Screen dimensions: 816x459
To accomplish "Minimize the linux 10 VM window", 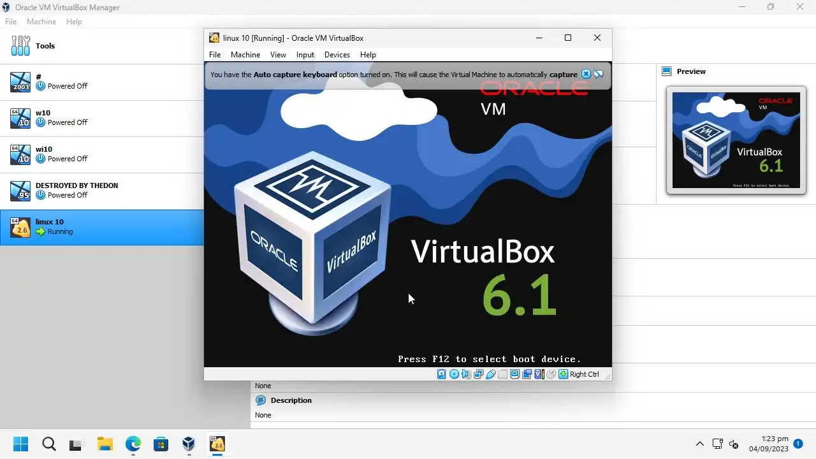I will [x=539, y=38].
